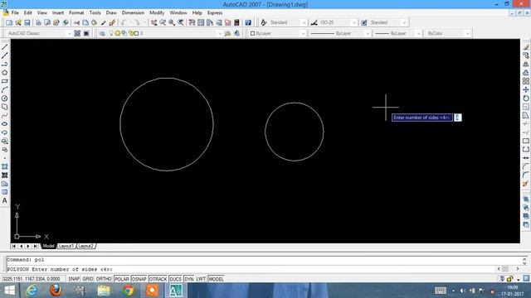Click the Offset tool
Screen dimensions: 531x298
pyautogui.click(x=525, y=73)
